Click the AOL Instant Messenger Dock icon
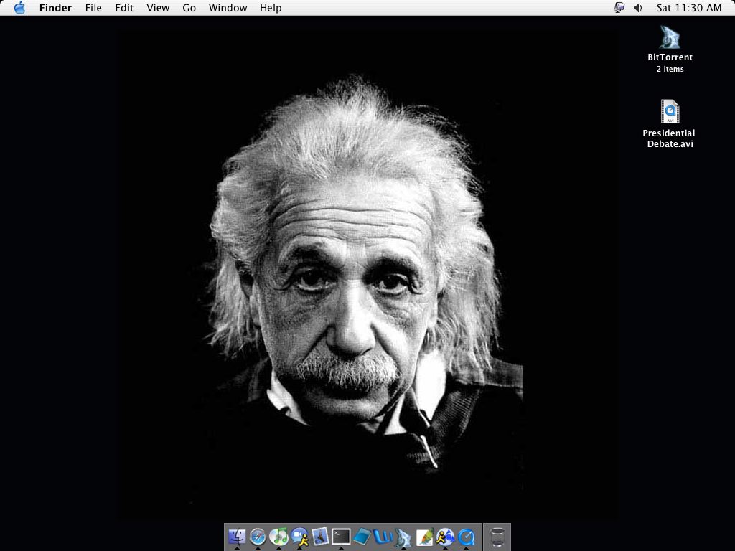 click(x=445, y=536)
